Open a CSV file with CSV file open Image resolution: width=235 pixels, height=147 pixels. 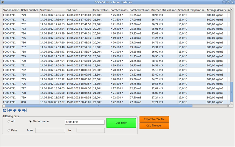coord(154,126)
